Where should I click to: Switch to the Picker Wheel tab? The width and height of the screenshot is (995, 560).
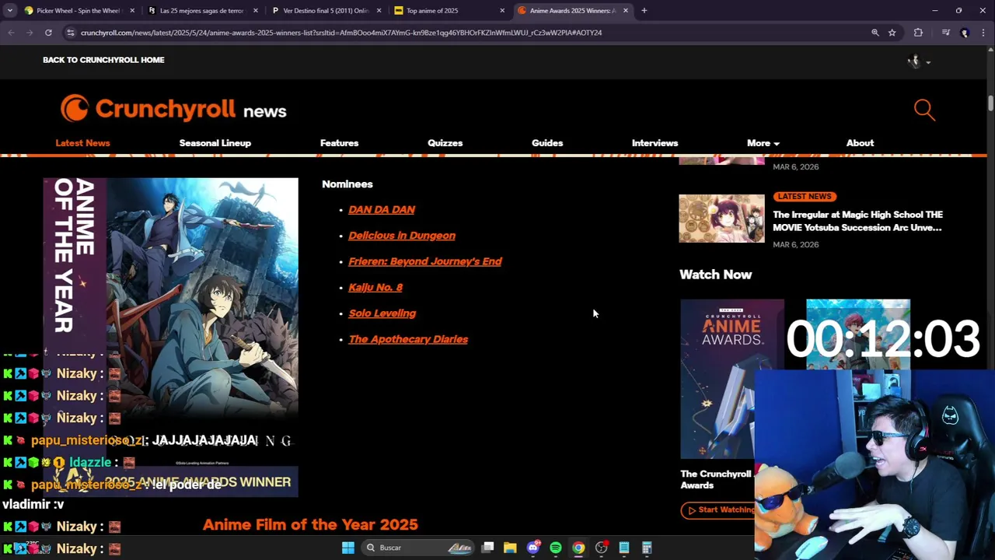coord(78,11)
